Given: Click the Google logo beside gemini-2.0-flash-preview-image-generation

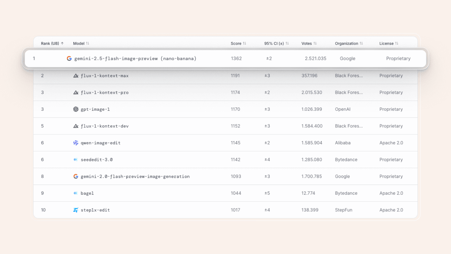Looking at the screenshot, I should pos(76,176).
